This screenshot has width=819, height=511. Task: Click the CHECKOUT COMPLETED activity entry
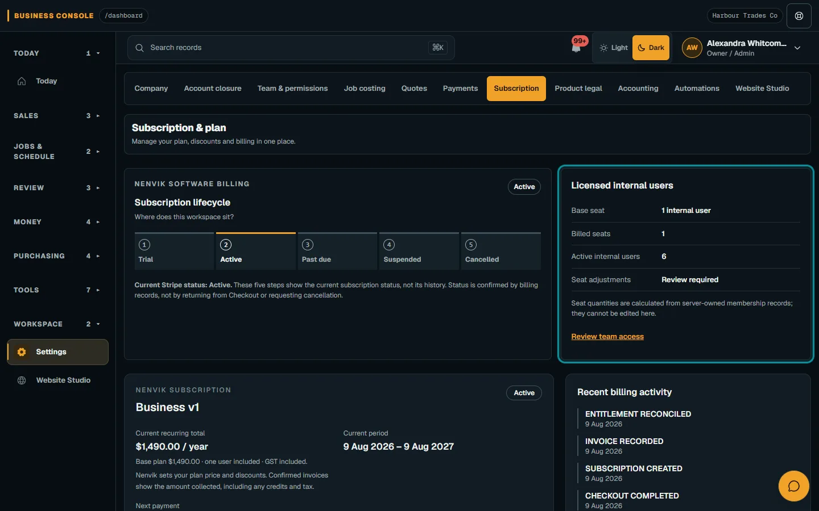(x=632, y=501)
